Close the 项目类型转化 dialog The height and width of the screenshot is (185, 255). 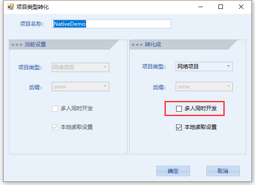[x=241, y=7]
